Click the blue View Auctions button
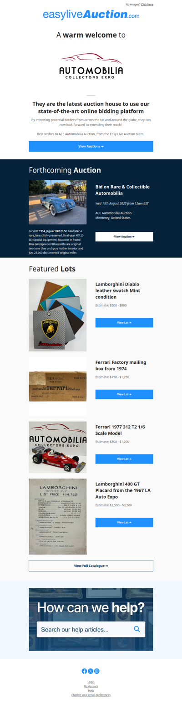The height and width of the screenshot is (708, 182). click(91, 146)
